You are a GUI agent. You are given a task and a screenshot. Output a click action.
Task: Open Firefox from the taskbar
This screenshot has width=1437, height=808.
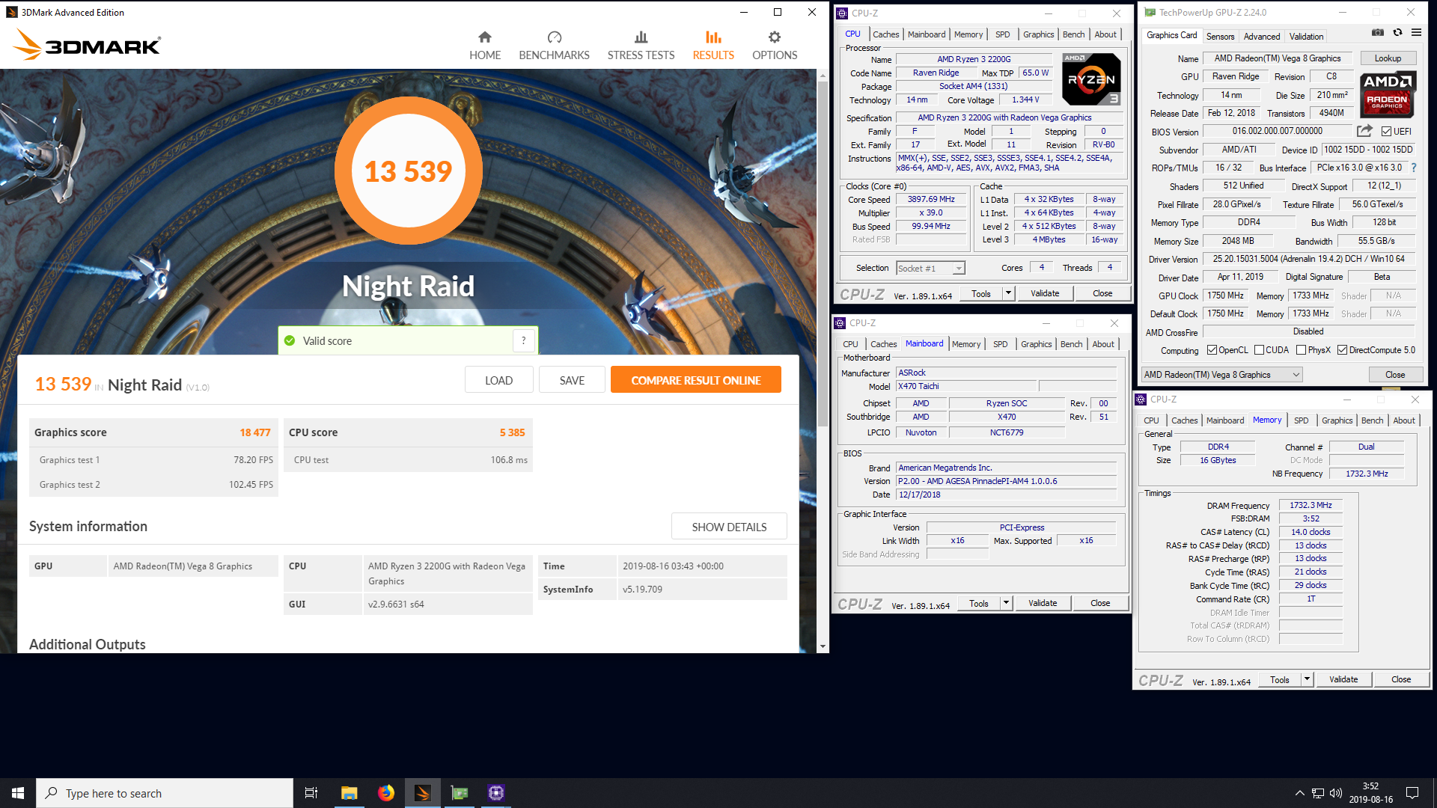(x=386, y=793)
